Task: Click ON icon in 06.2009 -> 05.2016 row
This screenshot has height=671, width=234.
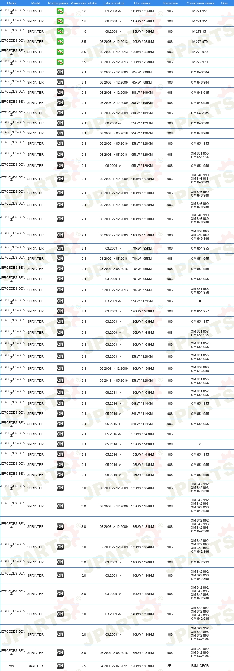Action: (x=60, y=653)
